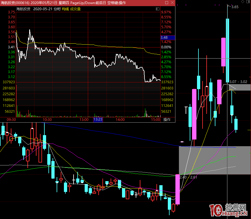This screenshot has height=219, width=251.
Task: Click the 15:00 label on the time axis
Action: (156, 120)
